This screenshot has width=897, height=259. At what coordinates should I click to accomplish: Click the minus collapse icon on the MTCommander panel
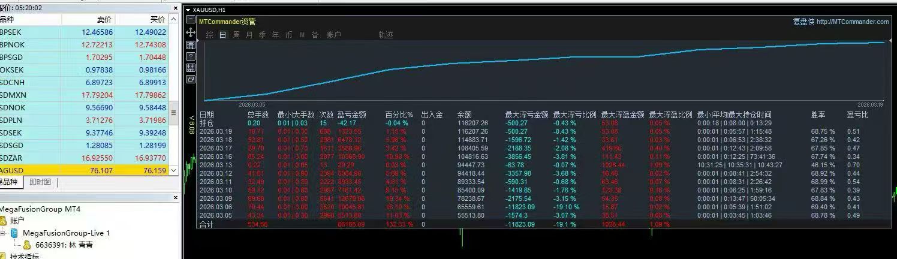point(191,19)
